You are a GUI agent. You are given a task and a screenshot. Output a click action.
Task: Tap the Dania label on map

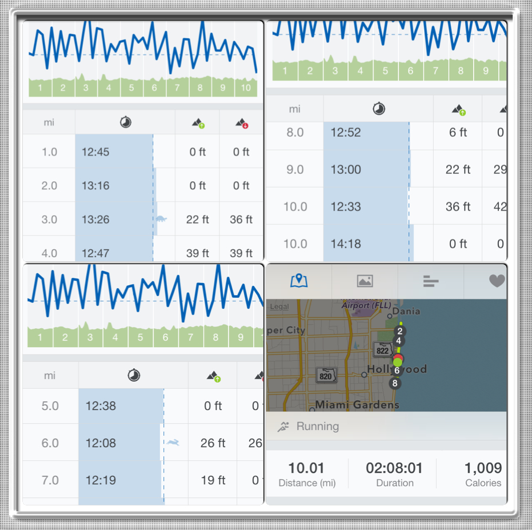(406, 311)
